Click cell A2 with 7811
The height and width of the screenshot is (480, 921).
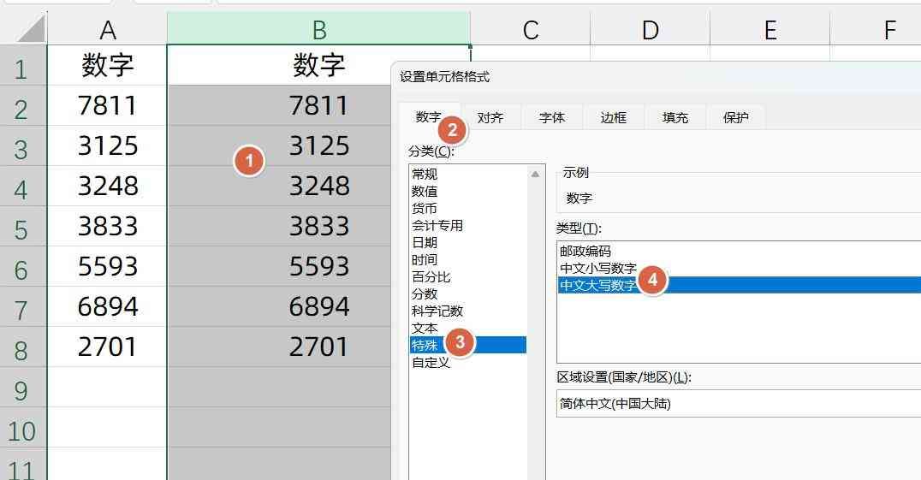[107, 105]
